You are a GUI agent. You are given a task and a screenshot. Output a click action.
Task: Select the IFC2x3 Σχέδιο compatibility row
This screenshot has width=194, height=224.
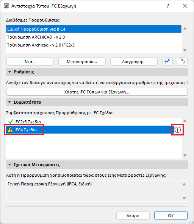pyautogui.click(x=94, y=122)
